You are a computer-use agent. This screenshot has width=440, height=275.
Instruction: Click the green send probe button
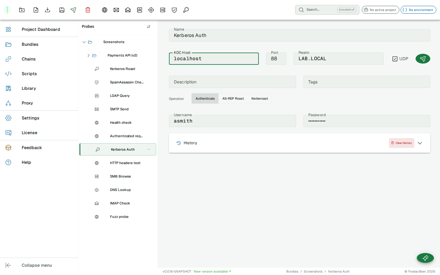pos(423,59)
